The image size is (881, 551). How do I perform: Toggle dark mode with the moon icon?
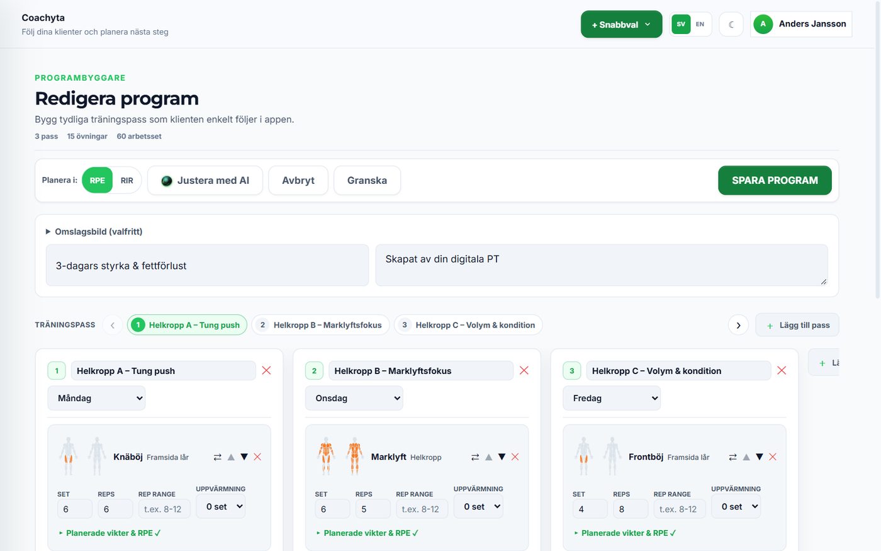[x=731, y=25]
